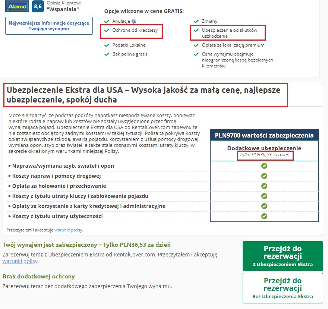The width and height of the screenshot is (328, 309).
Task: Open the info icon next to Anulacje
Action: (134, 21)
